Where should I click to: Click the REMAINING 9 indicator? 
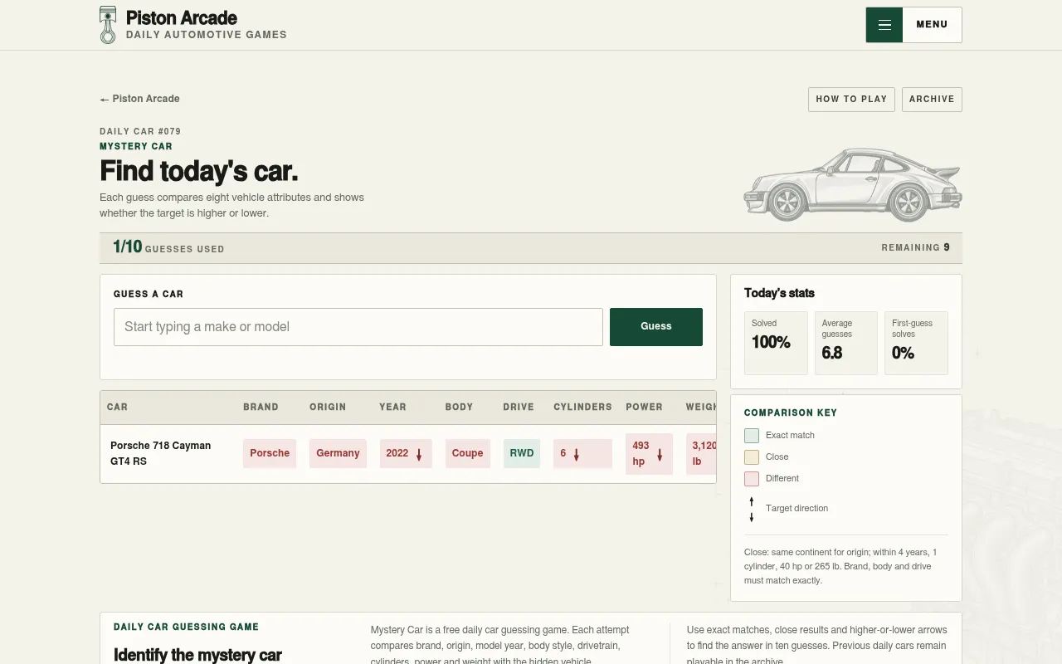pos(915,247)
